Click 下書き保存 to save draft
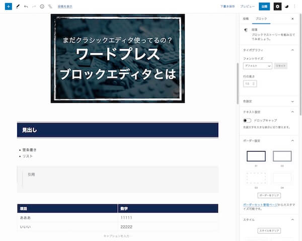Viewport: 302px width, 241px height. click(228, 7)
